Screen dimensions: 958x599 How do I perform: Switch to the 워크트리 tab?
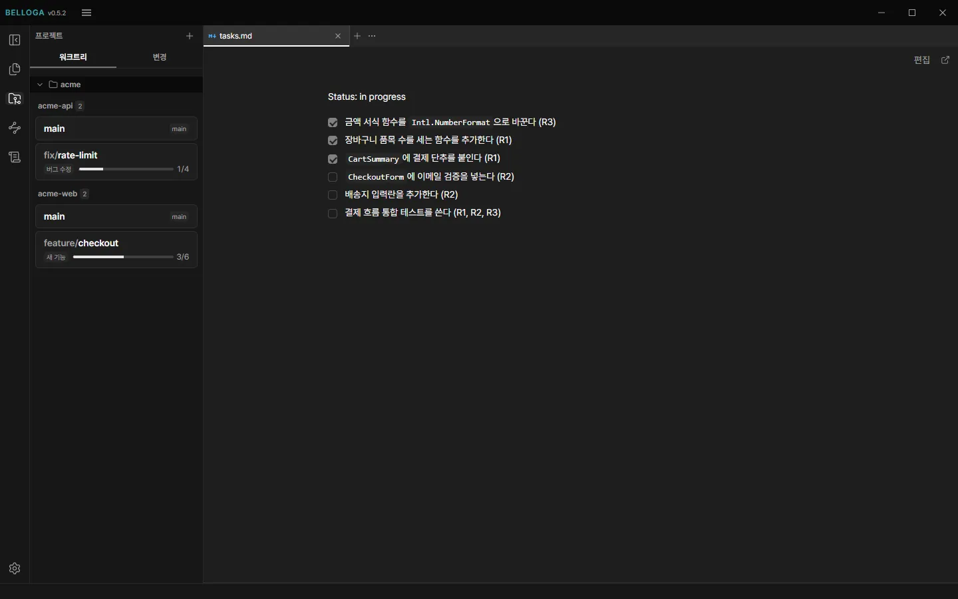coord(73,57)
